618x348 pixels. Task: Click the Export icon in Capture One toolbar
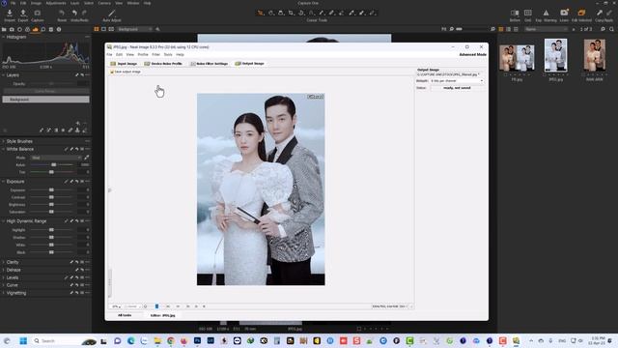23,13
